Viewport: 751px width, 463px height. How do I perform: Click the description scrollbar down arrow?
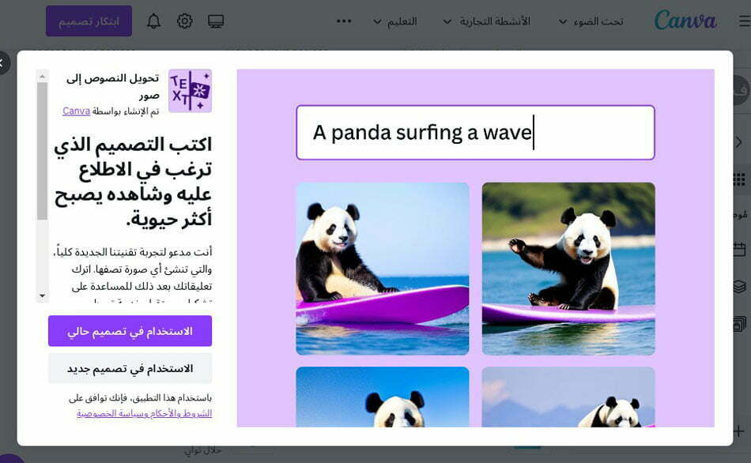click(42, 296)
